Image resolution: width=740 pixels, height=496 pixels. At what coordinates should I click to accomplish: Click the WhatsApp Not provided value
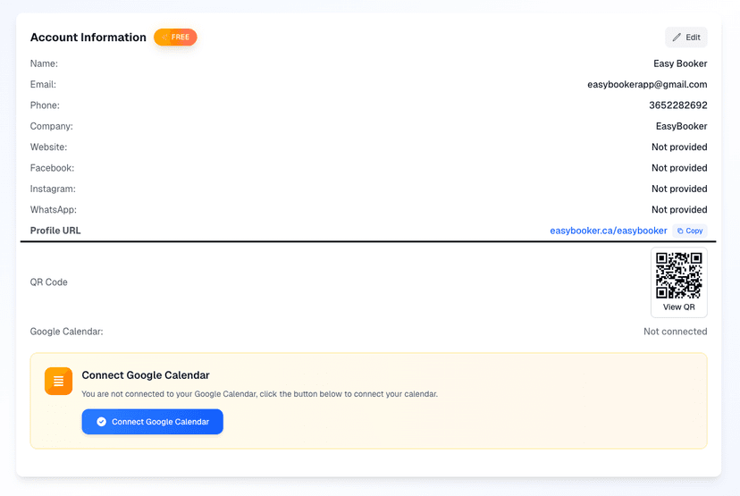pyautogui.click(x=679, y=210)
